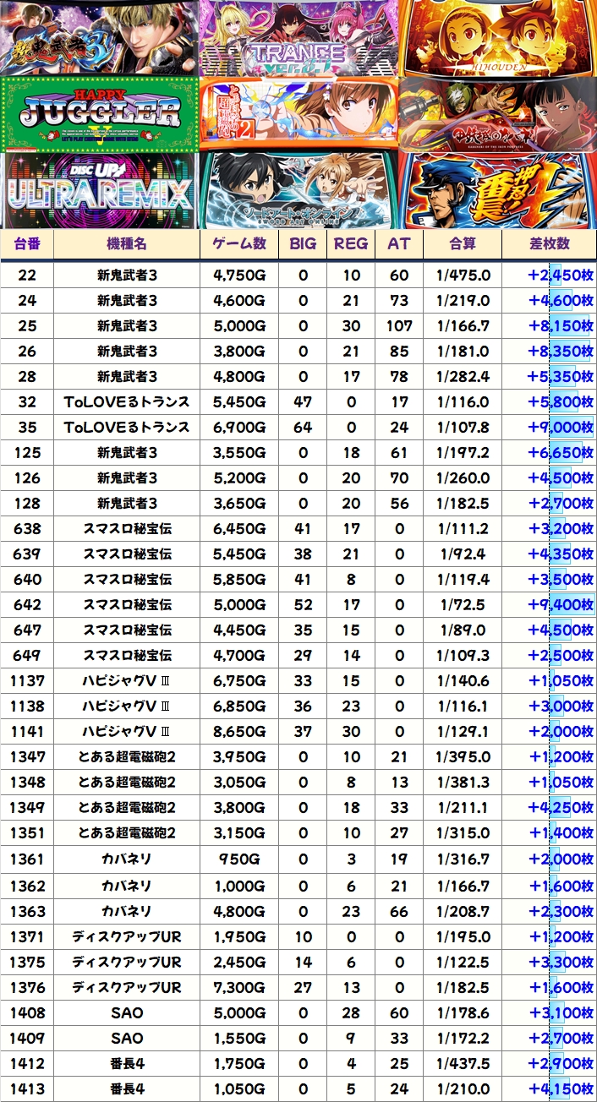Open the ToLOVEru TRANCE banner
Image resolution: width=597 pixels, height=1102 pixels.
tap(298, 38)
